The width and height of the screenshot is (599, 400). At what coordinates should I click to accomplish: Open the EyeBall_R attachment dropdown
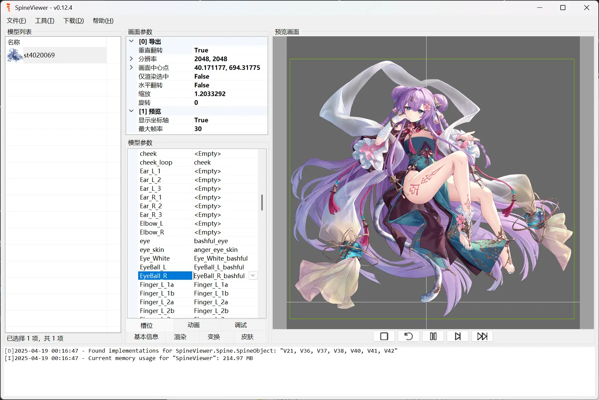(252, 275)
